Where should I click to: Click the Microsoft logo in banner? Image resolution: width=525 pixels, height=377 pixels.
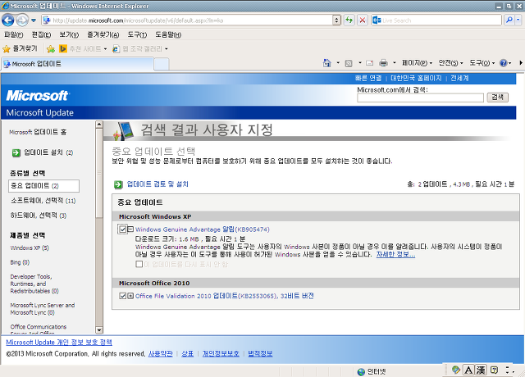coord(37,96)
